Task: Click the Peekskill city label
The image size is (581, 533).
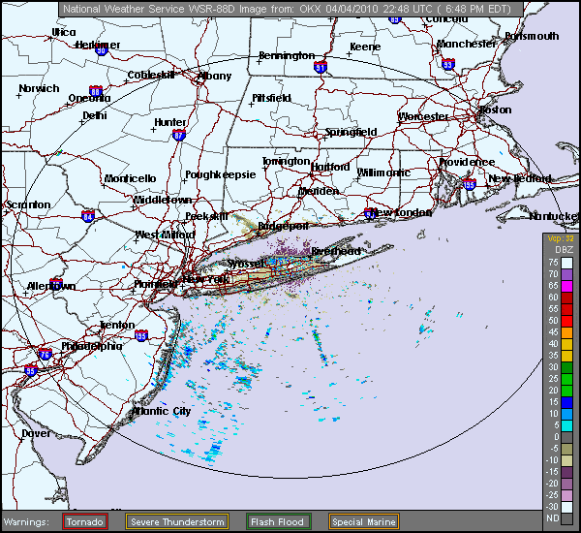Action: pos(206,216)
